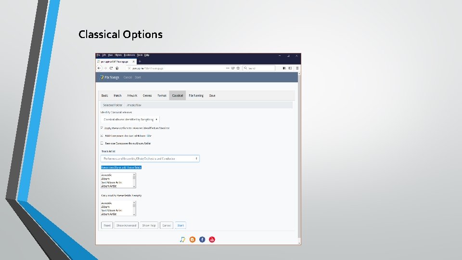This screenshot has width=462, height=260.
Task: Select Album Artist in Only modify list
Action: point(116,214)
